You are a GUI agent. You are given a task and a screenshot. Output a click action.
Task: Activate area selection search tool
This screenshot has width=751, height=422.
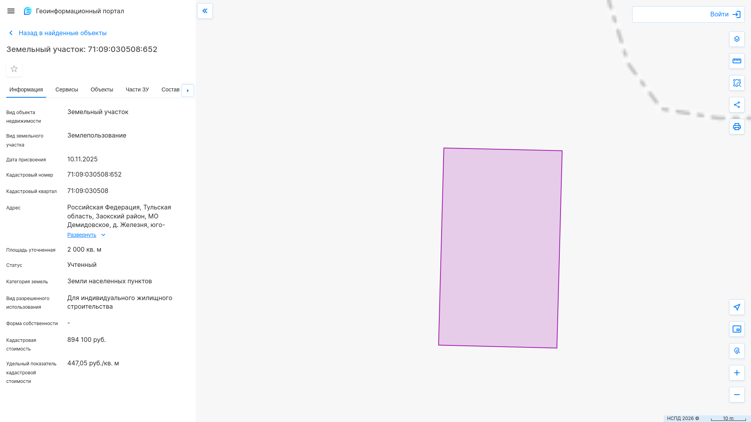[x=737, y=83]
